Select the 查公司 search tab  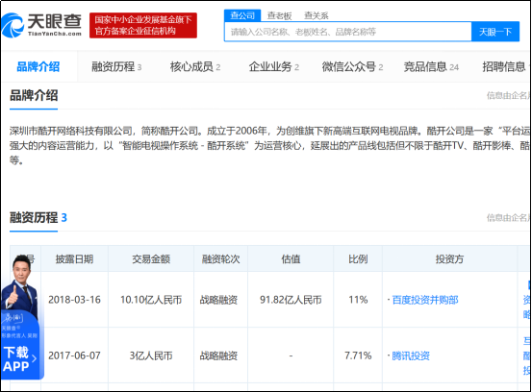tap(242, 15)
